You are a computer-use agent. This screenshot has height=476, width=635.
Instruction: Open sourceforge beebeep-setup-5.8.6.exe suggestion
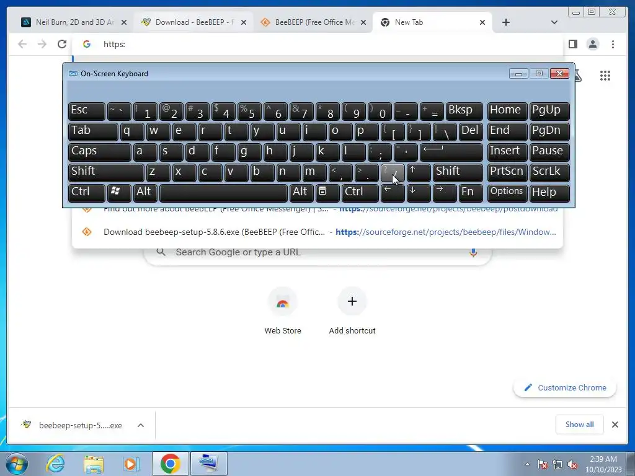pyautogui.click(x=317, y=232)
